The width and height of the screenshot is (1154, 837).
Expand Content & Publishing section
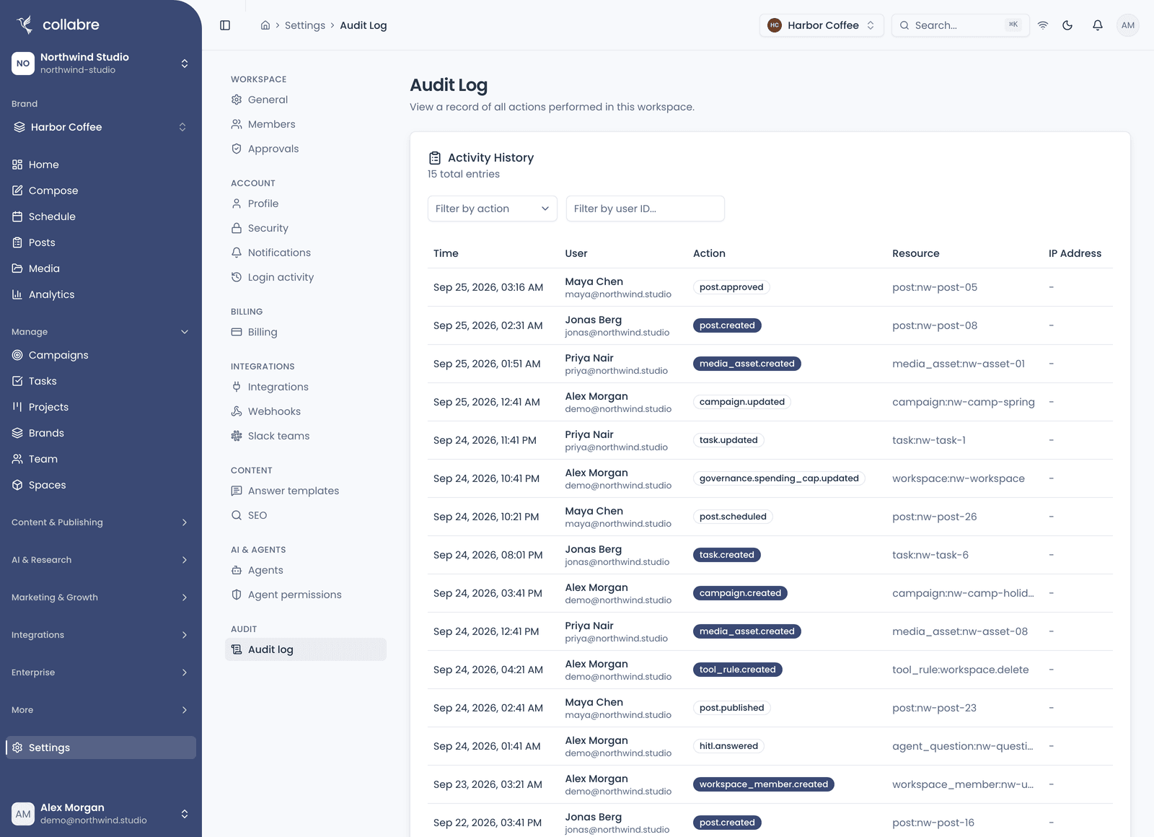[x=101, y=522]
